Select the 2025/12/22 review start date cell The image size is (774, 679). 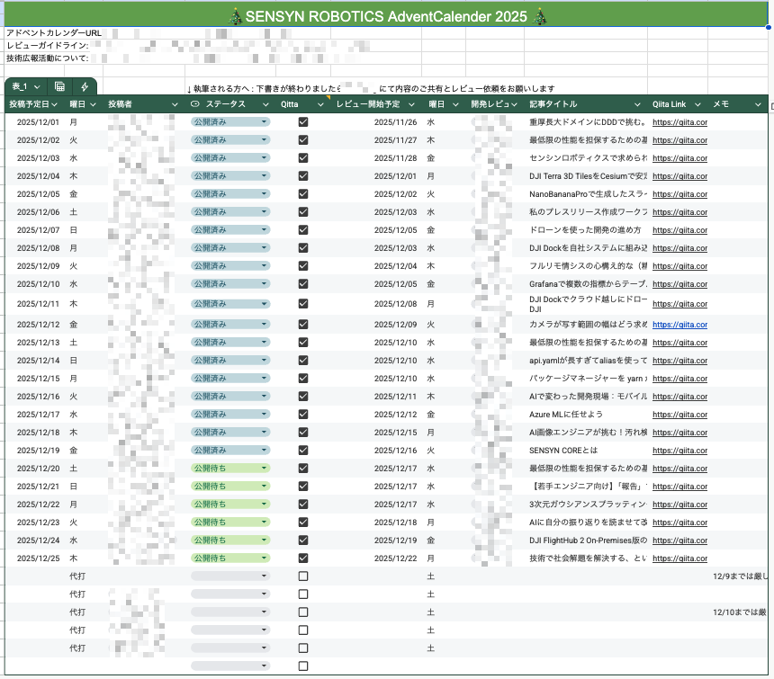(395, 558)
